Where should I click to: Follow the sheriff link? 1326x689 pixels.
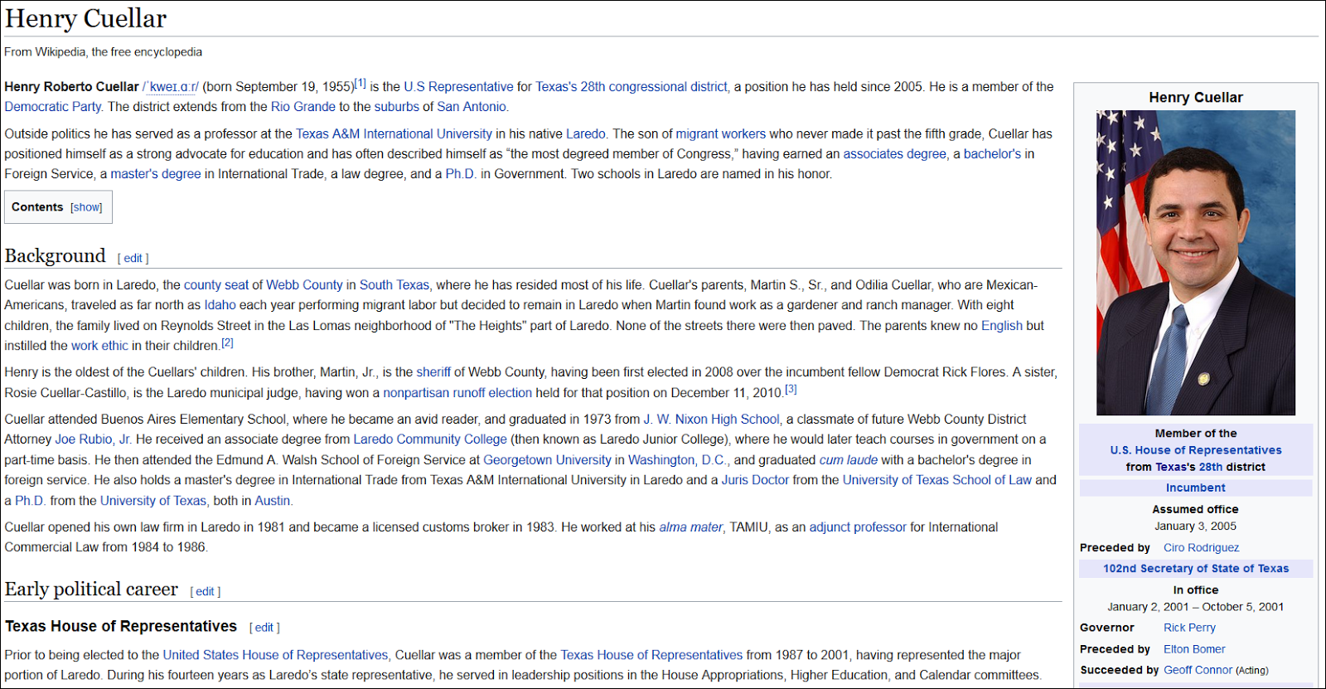coord(433,372)
